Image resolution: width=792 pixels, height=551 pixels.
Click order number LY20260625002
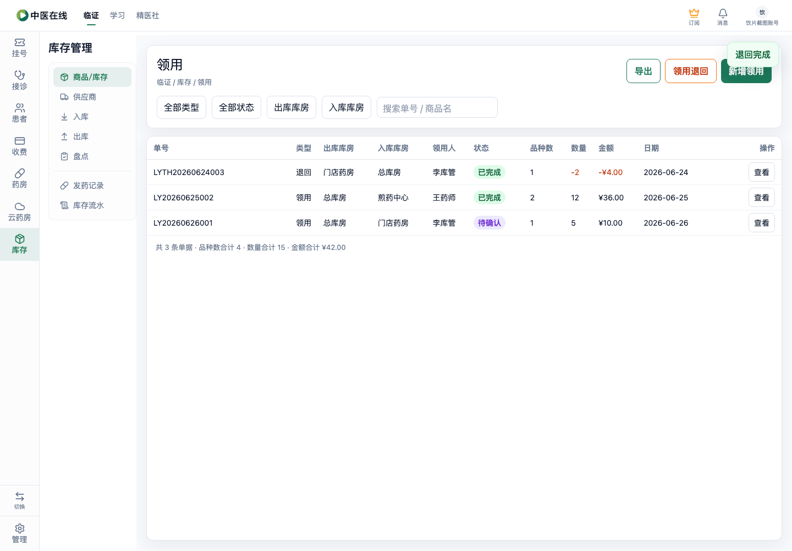pyautogui.click(x=183, y=198)
